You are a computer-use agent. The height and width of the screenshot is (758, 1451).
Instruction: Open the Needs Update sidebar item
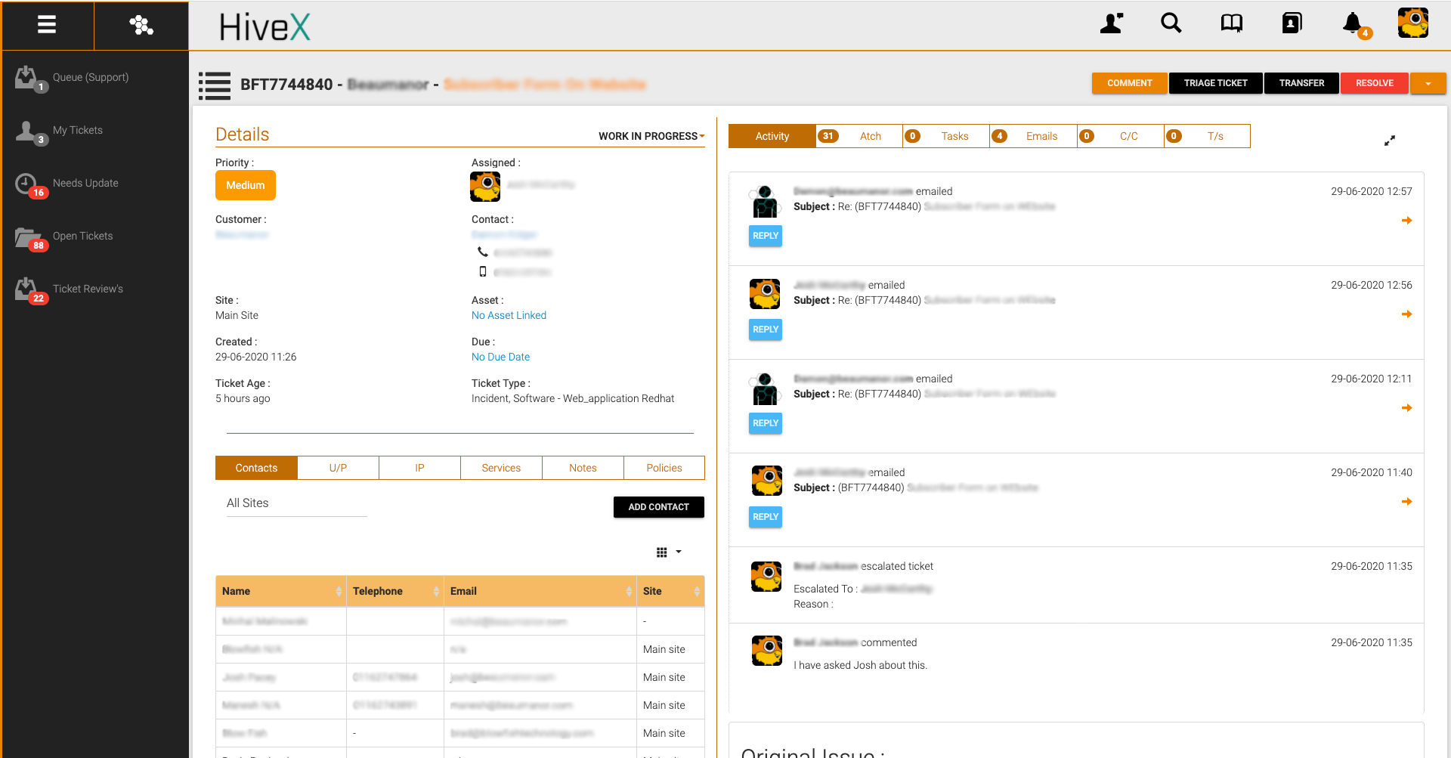85,183
